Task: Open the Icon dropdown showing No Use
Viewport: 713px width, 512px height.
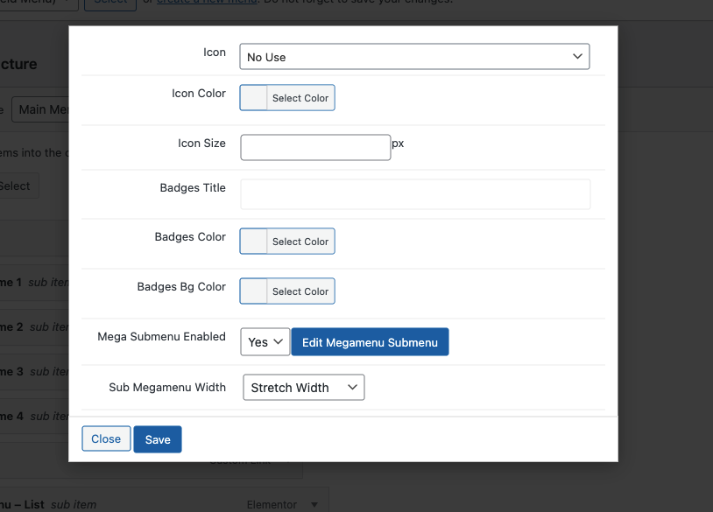Action: 413,57
